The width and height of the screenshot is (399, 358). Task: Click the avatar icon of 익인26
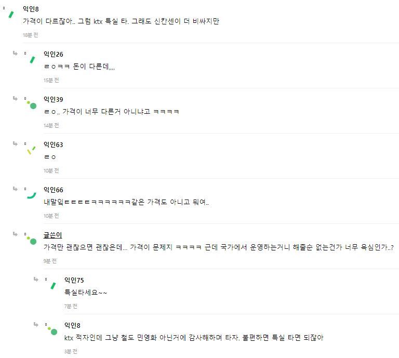tap(32, 59)
